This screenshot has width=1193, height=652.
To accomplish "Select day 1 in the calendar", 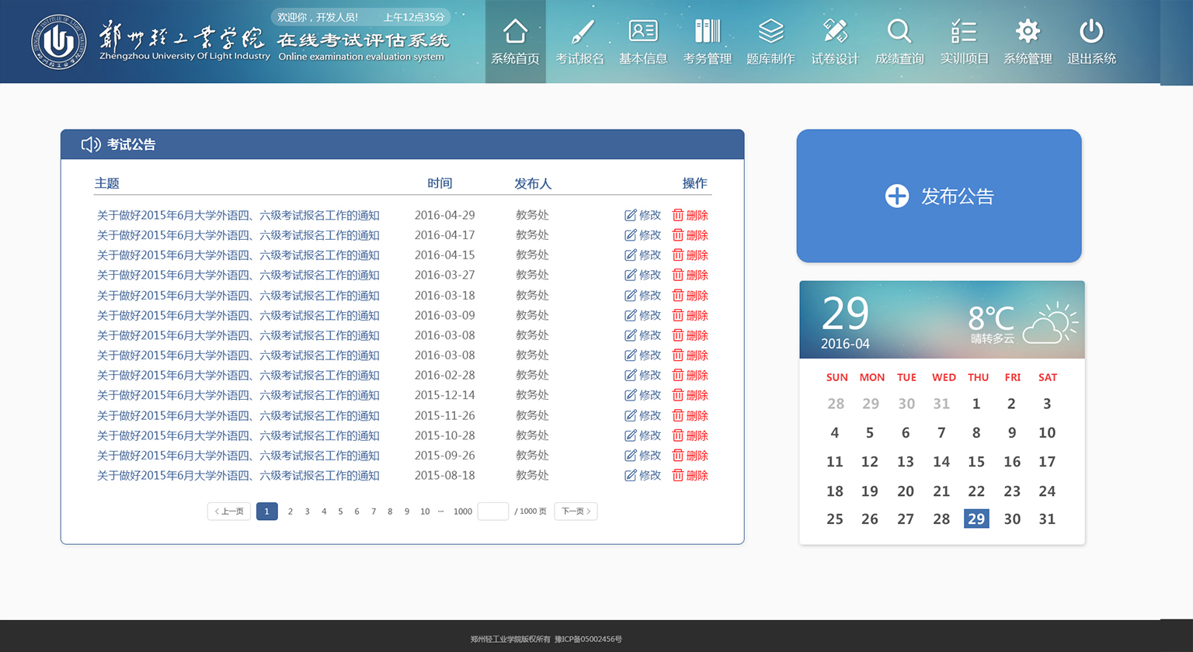I will coord(976,404).
